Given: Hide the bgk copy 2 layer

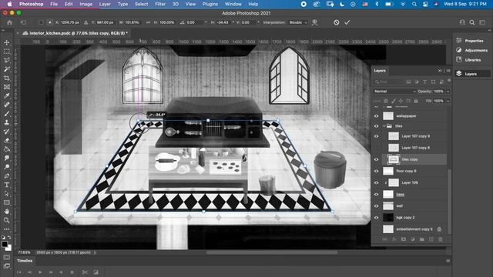Looking at the screenshot, I should click(377, 218).
